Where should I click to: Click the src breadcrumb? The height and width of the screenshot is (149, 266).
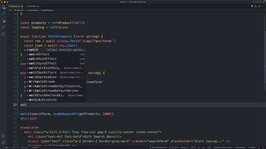tap(10, 10)
